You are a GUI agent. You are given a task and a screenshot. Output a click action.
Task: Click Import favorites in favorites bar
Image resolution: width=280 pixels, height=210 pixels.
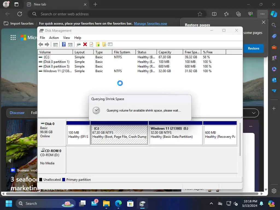19,24
